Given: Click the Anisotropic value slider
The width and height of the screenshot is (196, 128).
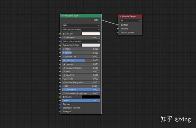Looking at the screenshot, I should 81,64.
